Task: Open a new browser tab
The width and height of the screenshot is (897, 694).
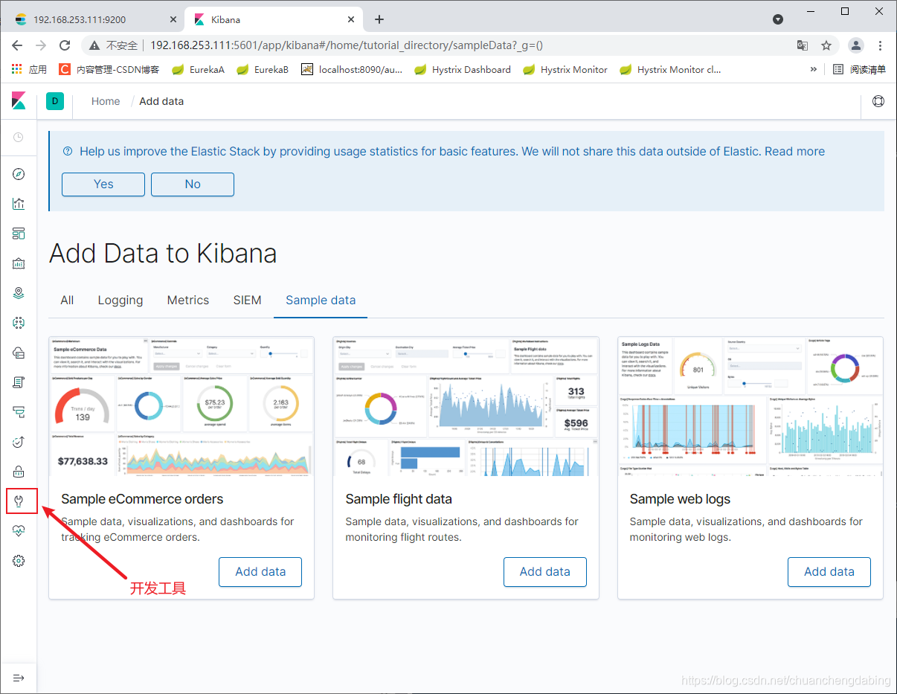Action: 379,19
